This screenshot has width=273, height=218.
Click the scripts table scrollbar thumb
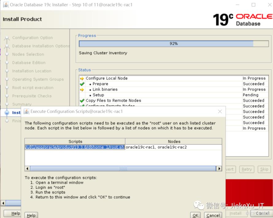click(123, 169)
